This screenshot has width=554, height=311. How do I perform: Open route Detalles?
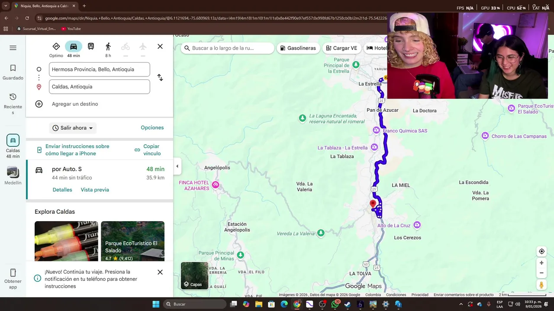62,190
